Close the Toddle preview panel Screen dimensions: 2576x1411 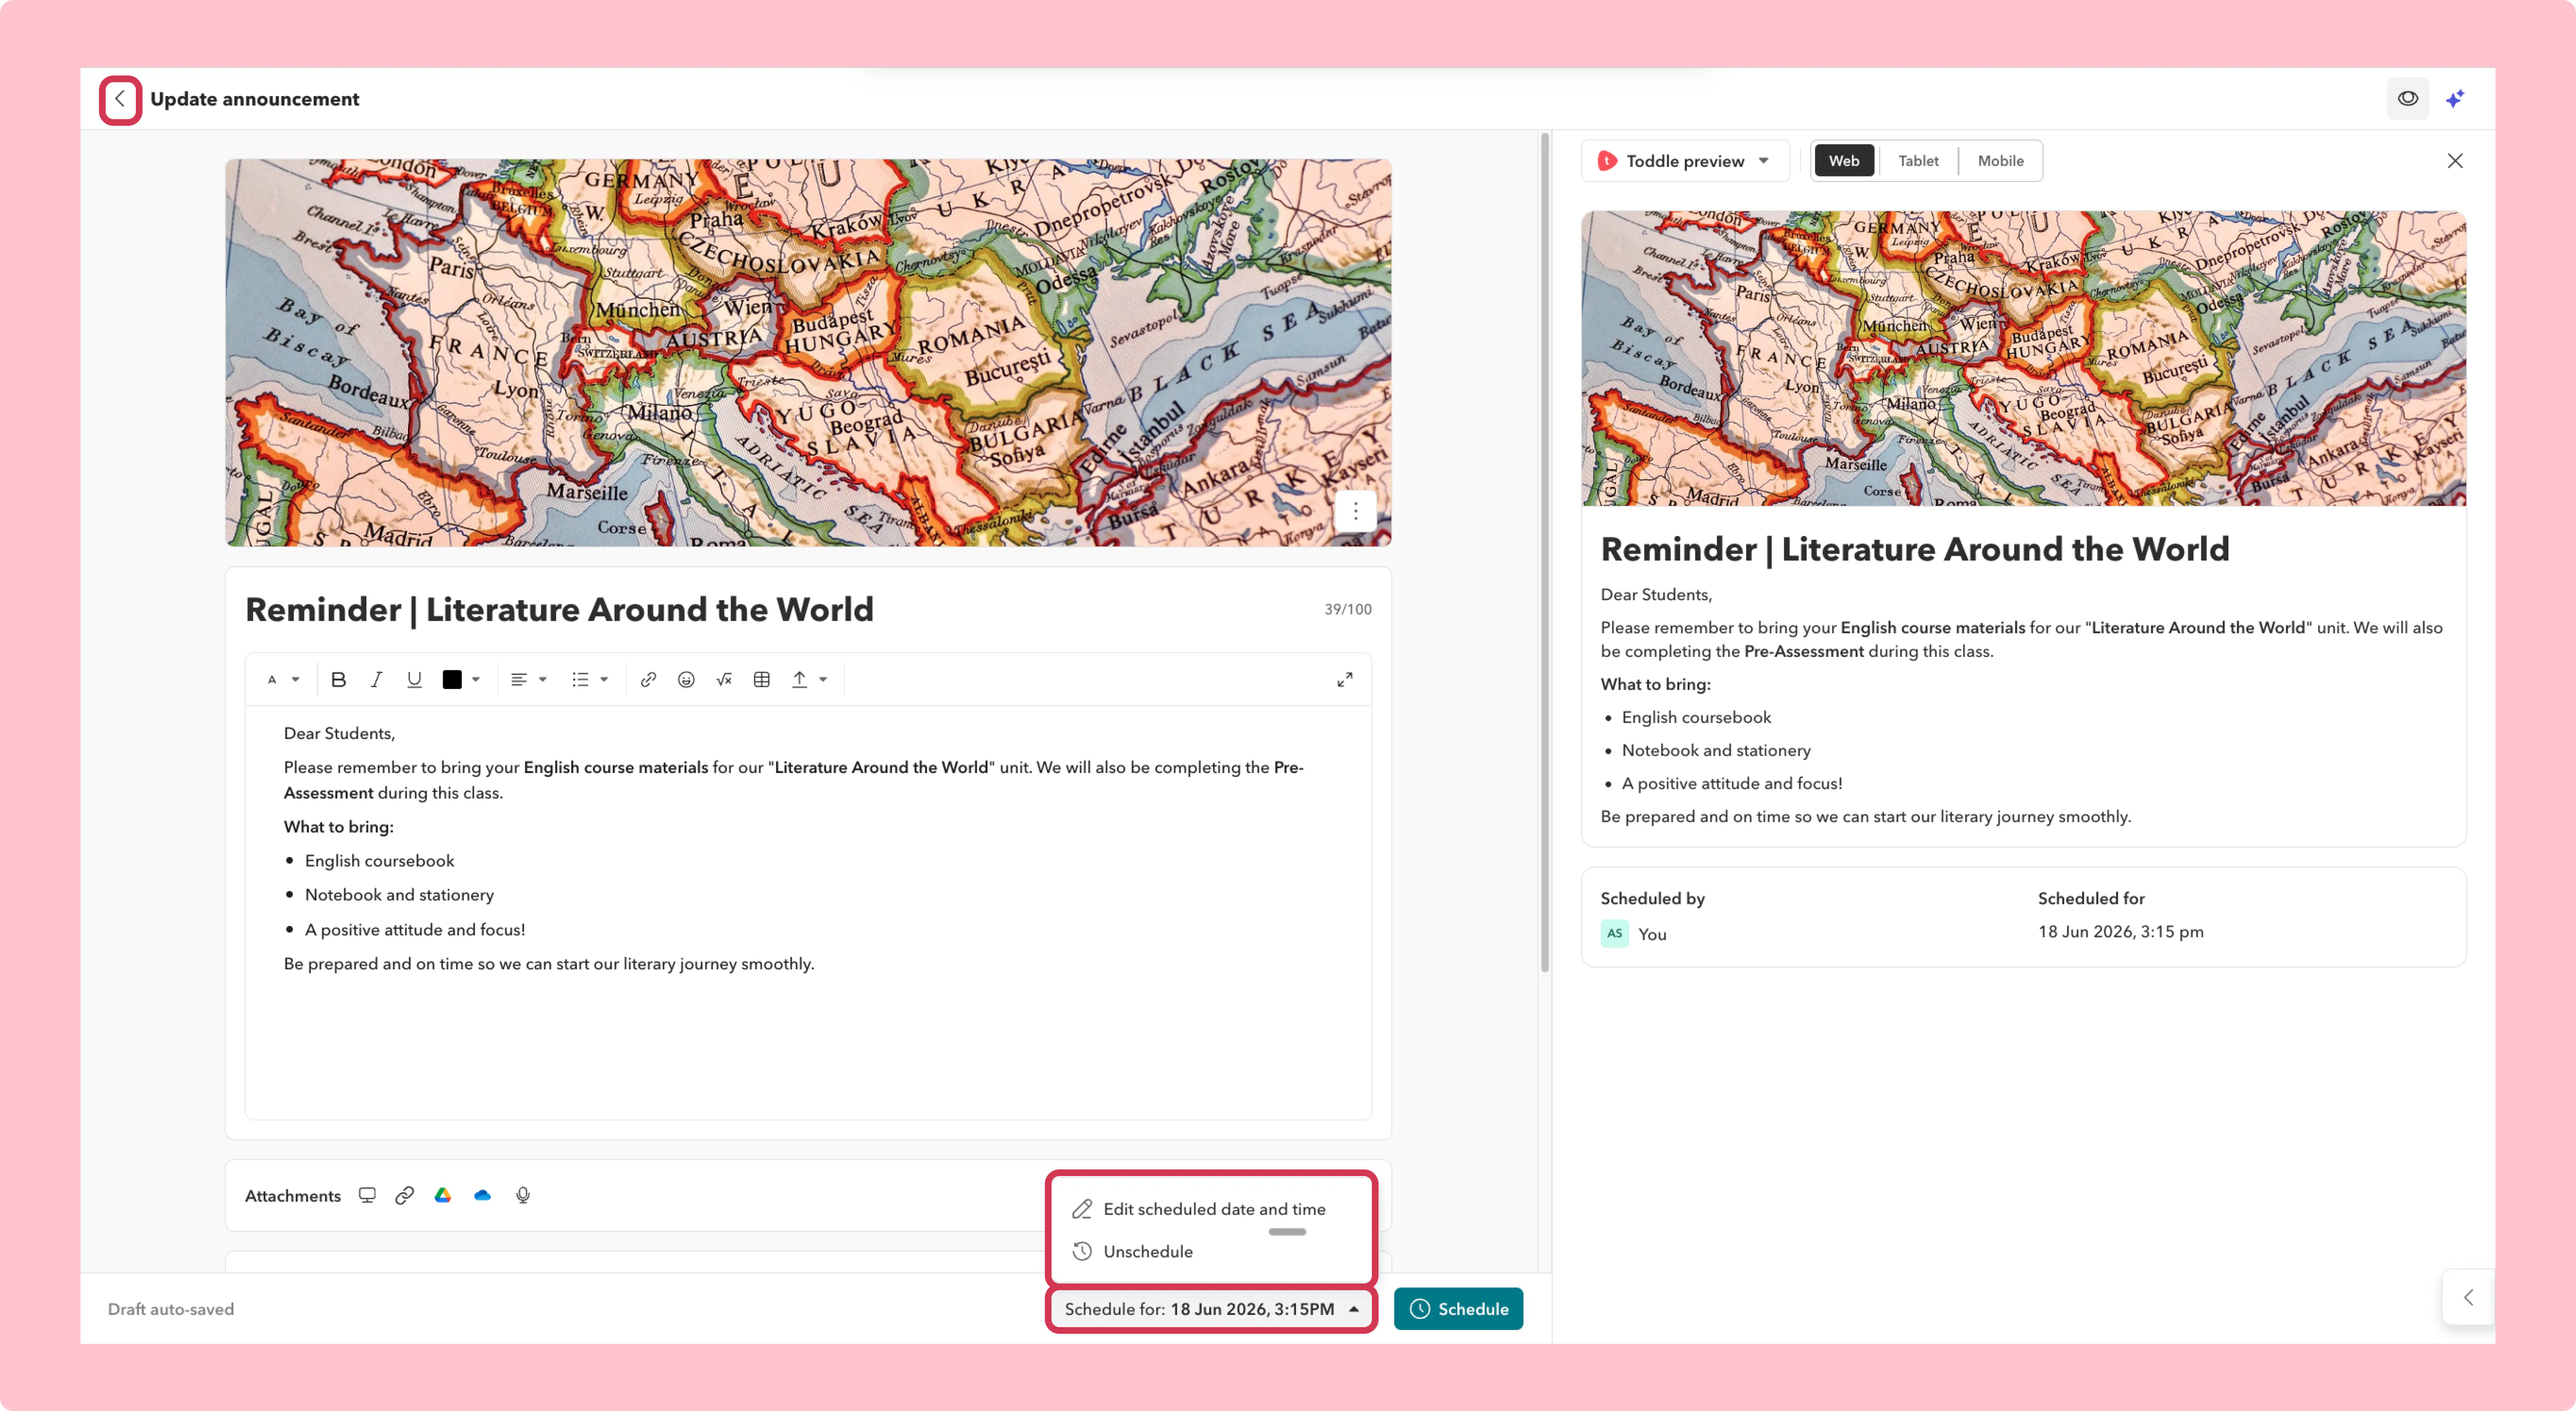coord(2454,161)
